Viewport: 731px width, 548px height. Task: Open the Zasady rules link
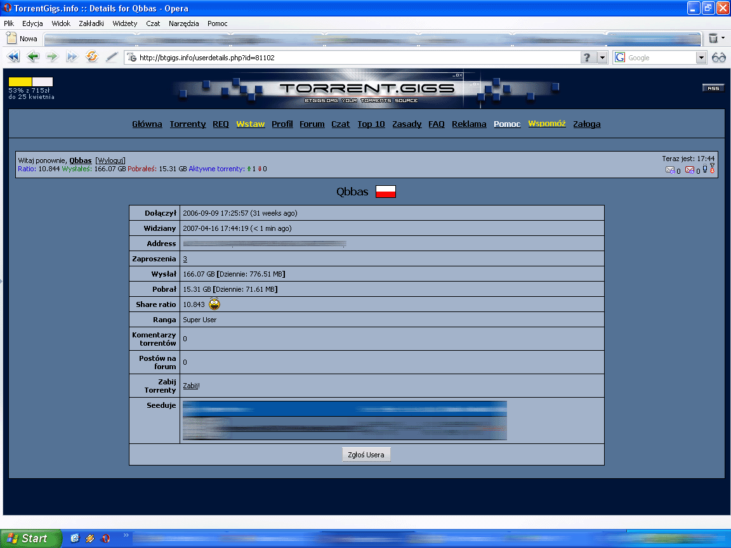(407, 124)
